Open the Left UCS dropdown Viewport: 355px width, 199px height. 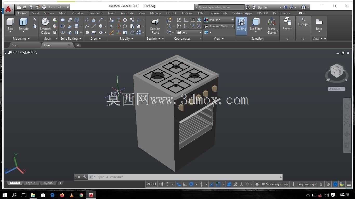tap(189, 32)
